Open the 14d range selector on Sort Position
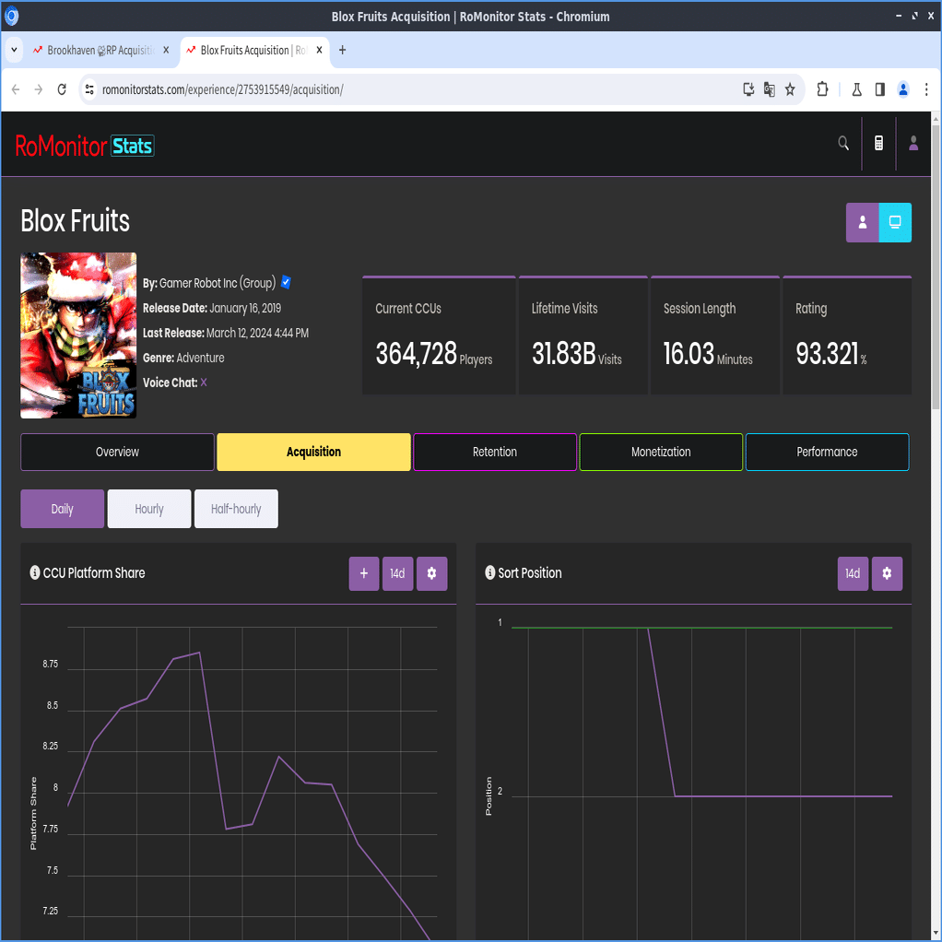The image size is (942, 942). pyautogui.click(x=854, y=573)
